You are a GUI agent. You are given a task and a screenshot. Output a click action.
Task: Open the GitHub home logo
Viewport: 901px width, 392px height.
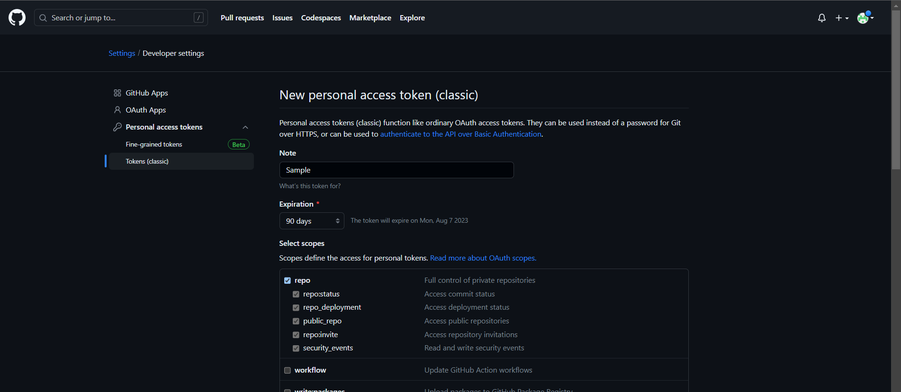pyautogui.click(x=17, y=17)
